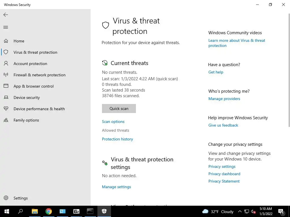Click Give us feedback link

[223, 125]
